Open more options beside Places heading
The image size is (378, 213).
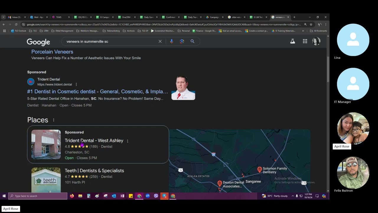[x=53, y=120]
